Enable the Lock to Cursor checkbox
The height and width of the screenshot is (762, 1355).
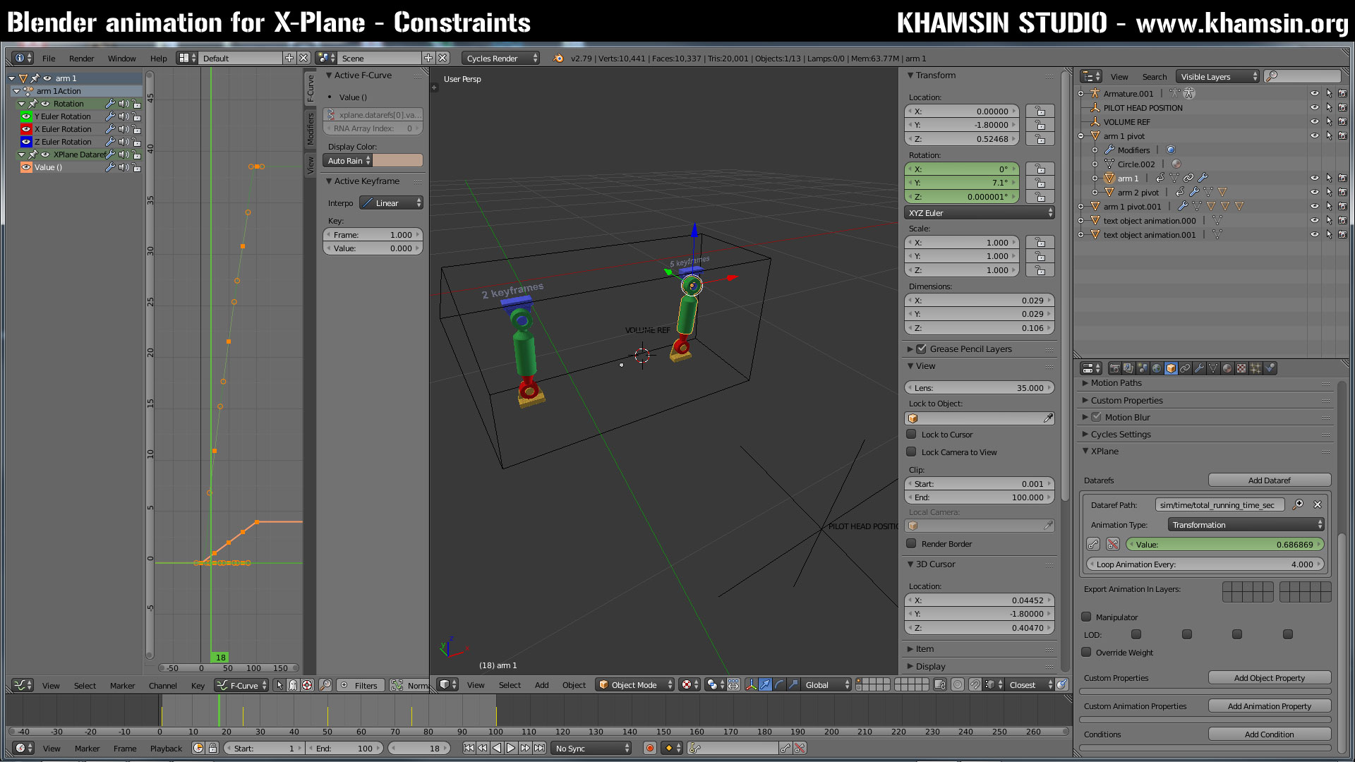pos(911,435)
